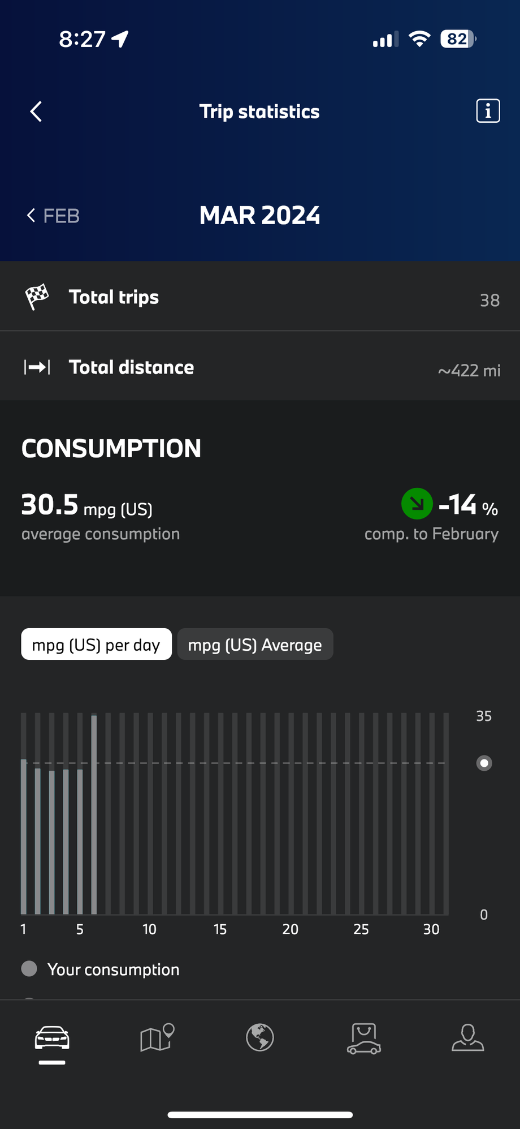The image size is (520, 1129).
Task: Switch to mpg (US) Average view
Action: point(255,644)
